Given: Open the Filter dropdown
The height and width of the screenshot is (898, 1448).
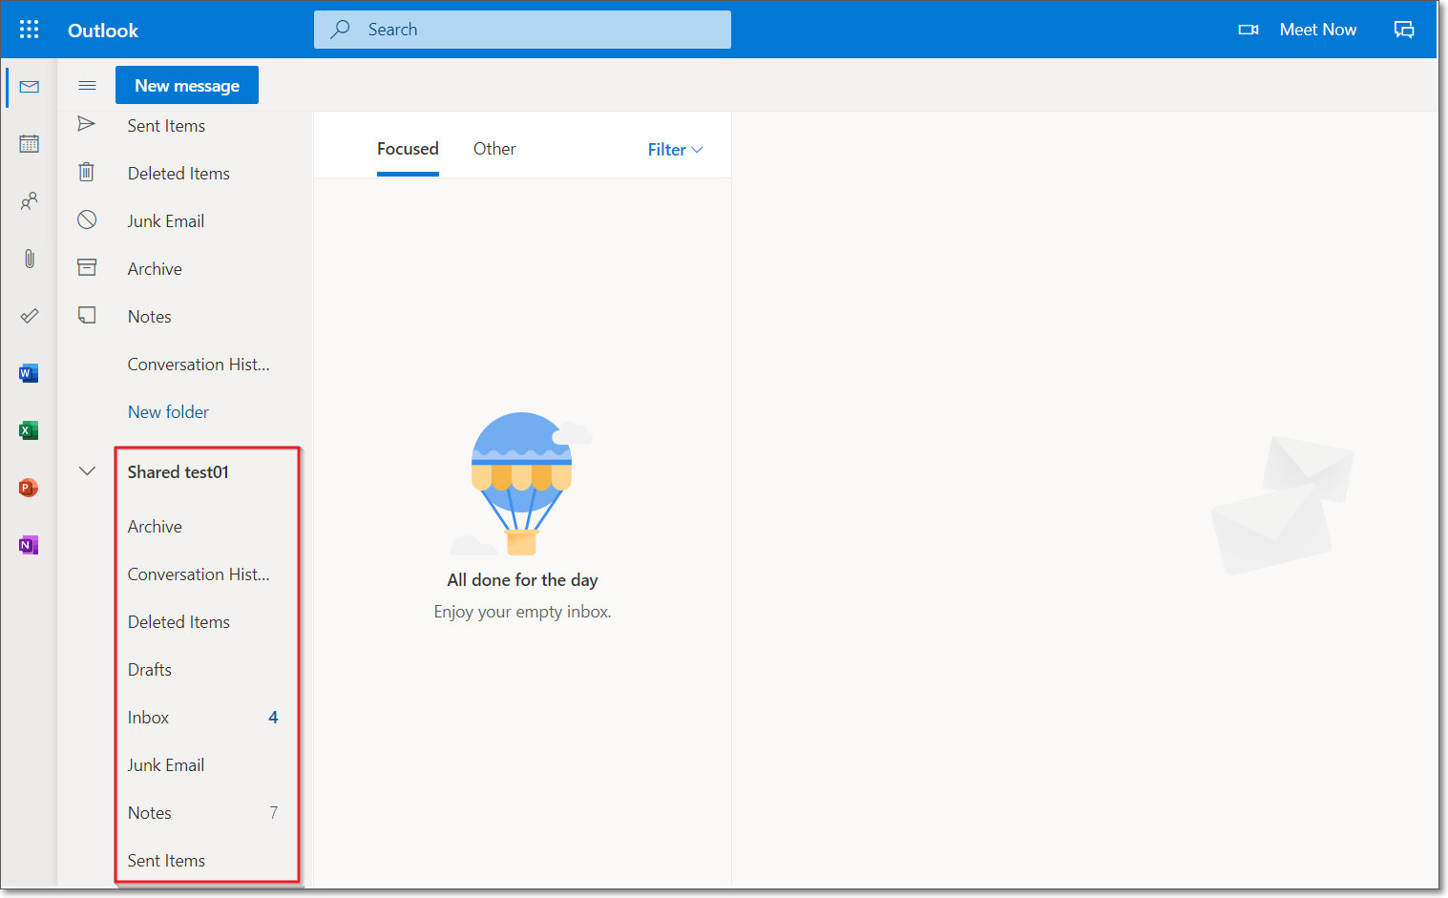Looking at the screenshot, I should pyautogui.click(x=675, y=150).
